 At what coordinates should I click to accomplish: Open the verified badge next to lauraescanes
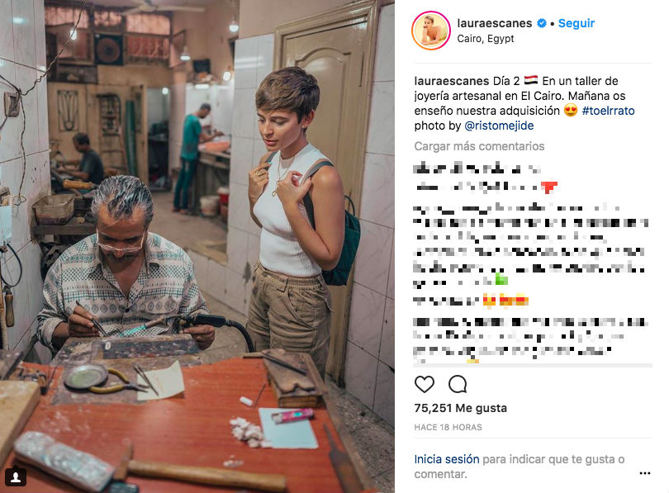(x=542, y=23)
